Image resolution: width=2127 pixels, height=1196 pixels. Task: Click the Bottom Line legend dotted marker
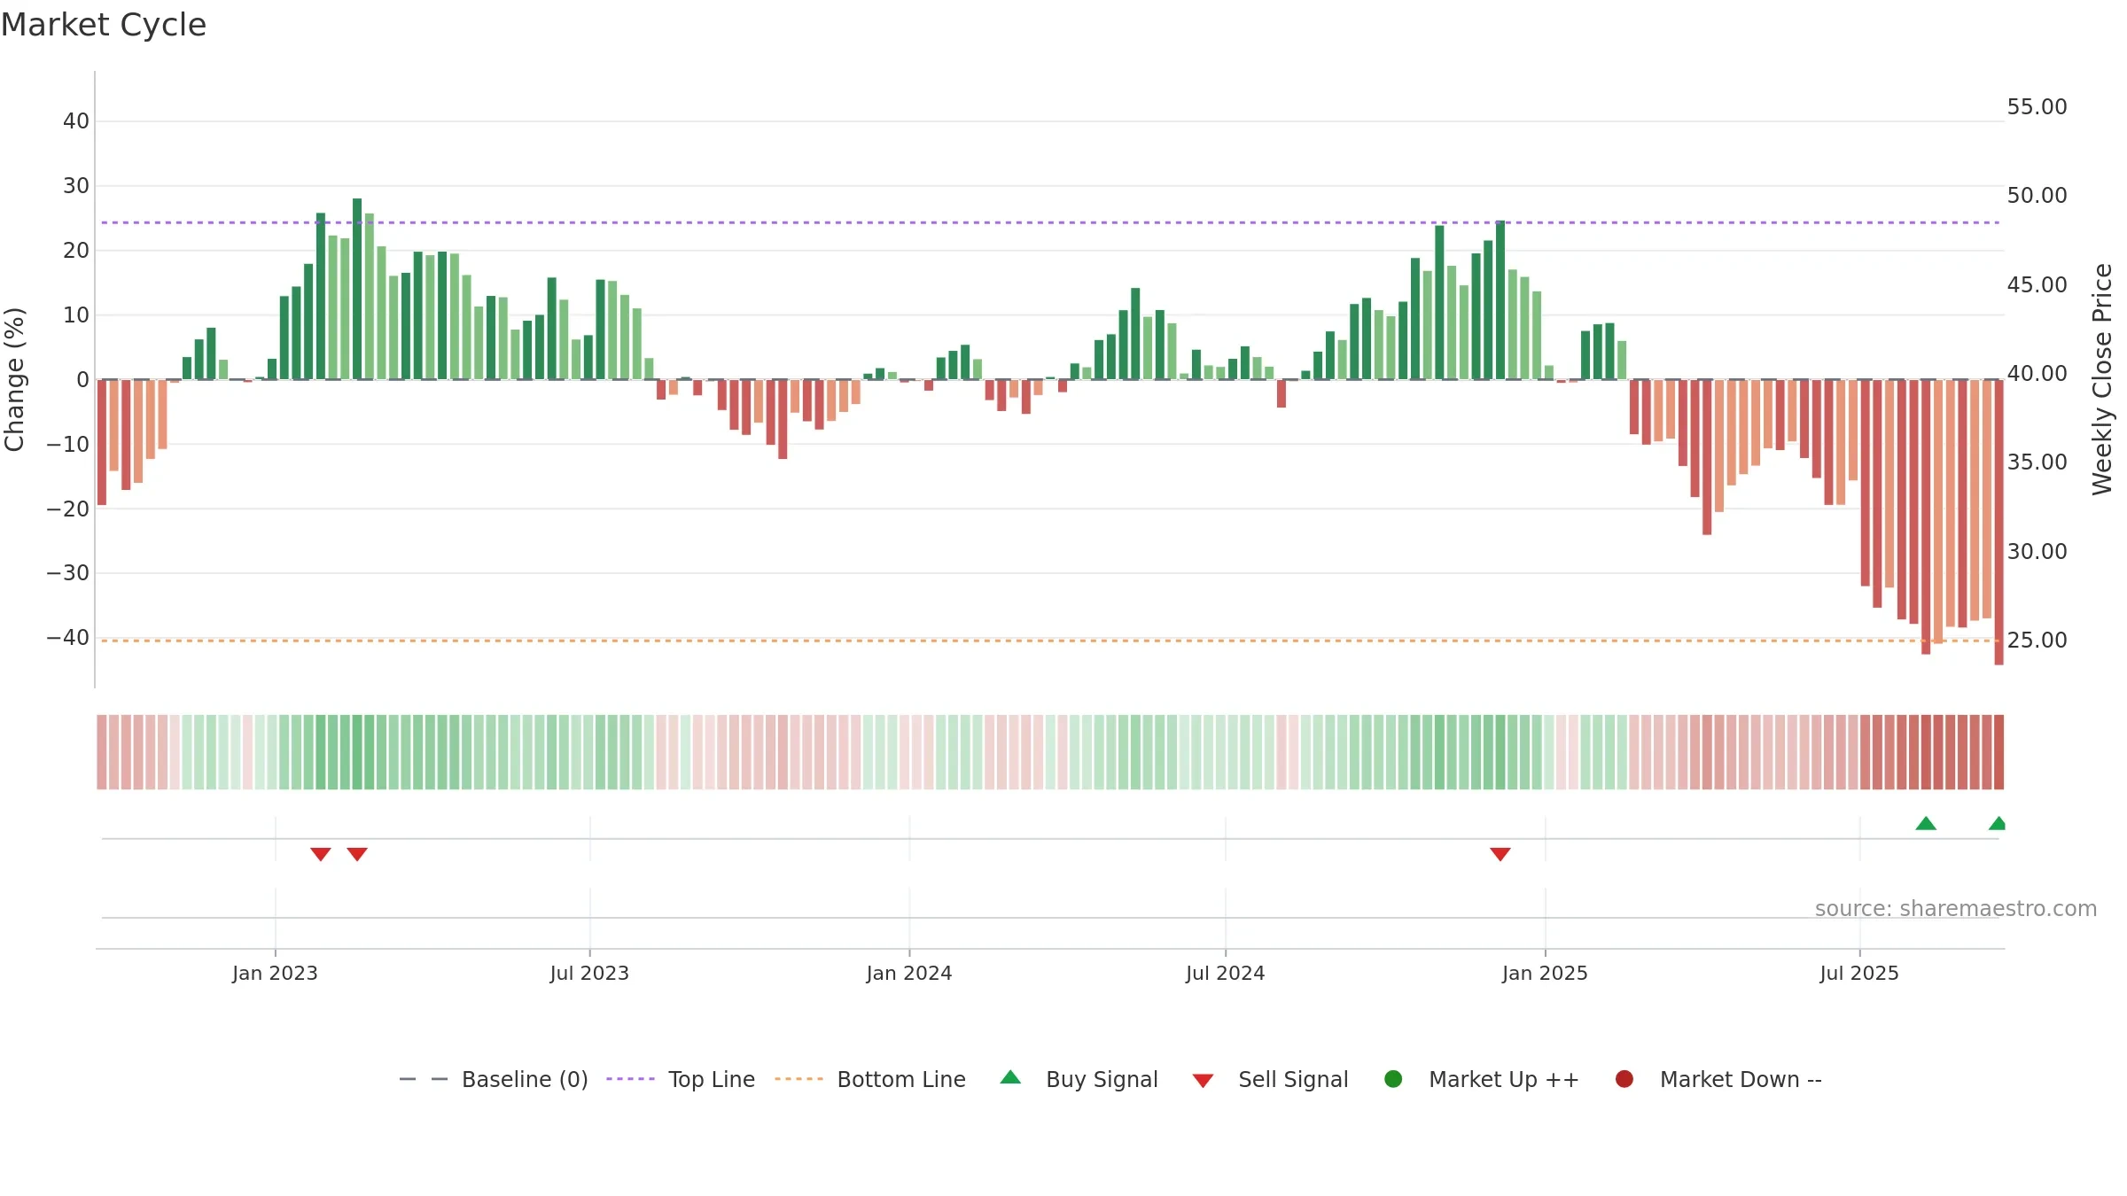(799, 1079)
